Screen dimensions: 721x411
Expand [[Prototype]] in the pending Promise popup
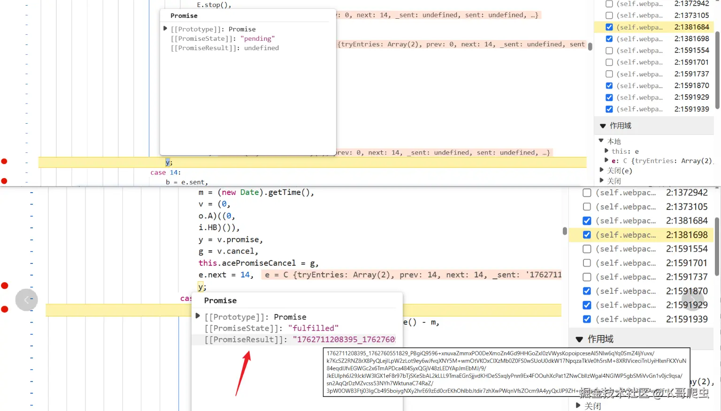coord(165,29)
